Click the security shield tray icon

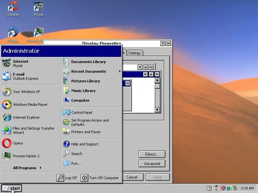[223, 188]
